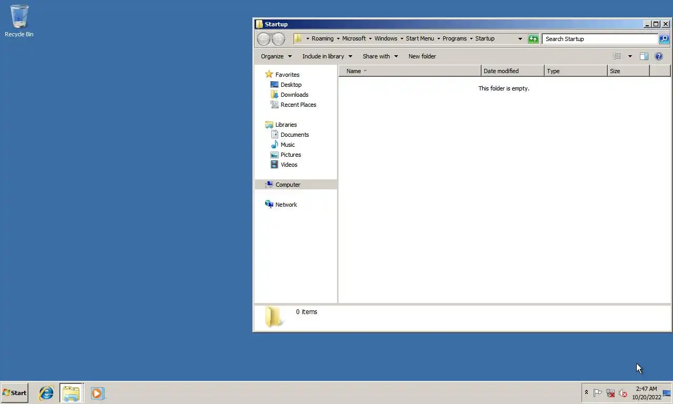
Task: Sort by the Type column header
Action: coord(576,71)
